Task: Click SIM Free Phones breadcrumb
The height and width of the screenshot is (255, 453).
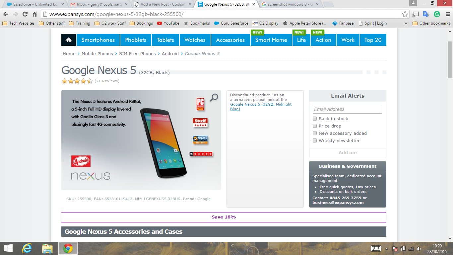Action: click(x=137, y=53)
